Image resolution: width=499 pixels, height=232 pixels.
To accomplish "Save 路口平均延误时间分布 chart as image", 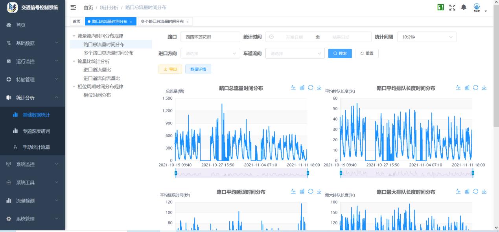I will tap(319, 191).
